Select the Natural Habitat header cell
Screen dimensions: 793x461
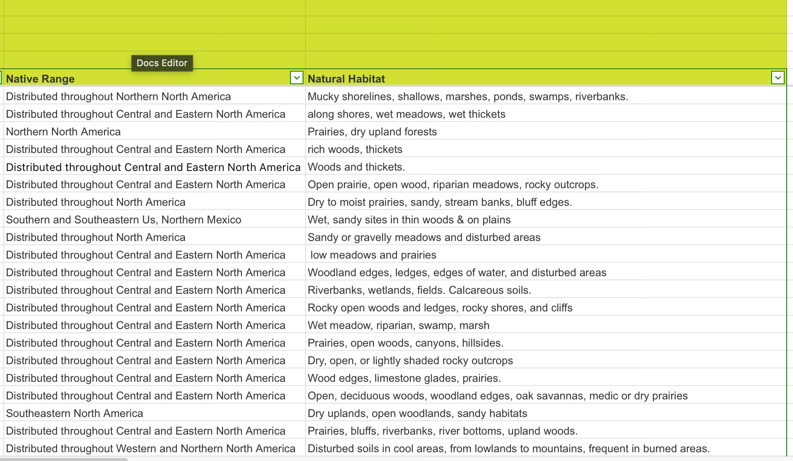coord(546,78)
